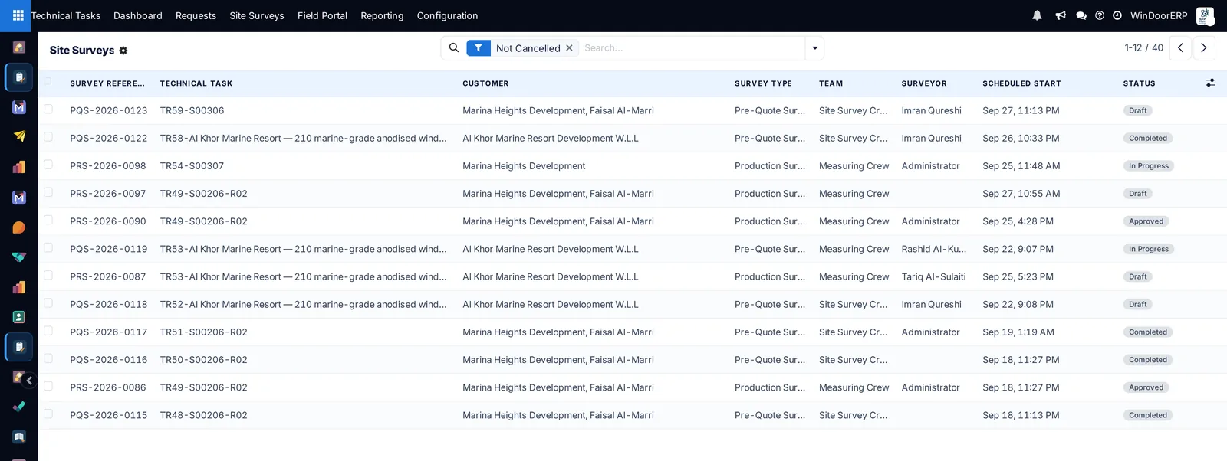Open the Configuration menu
The height and width of the screenshot is (461, 1227).
[x=447, y=15]
